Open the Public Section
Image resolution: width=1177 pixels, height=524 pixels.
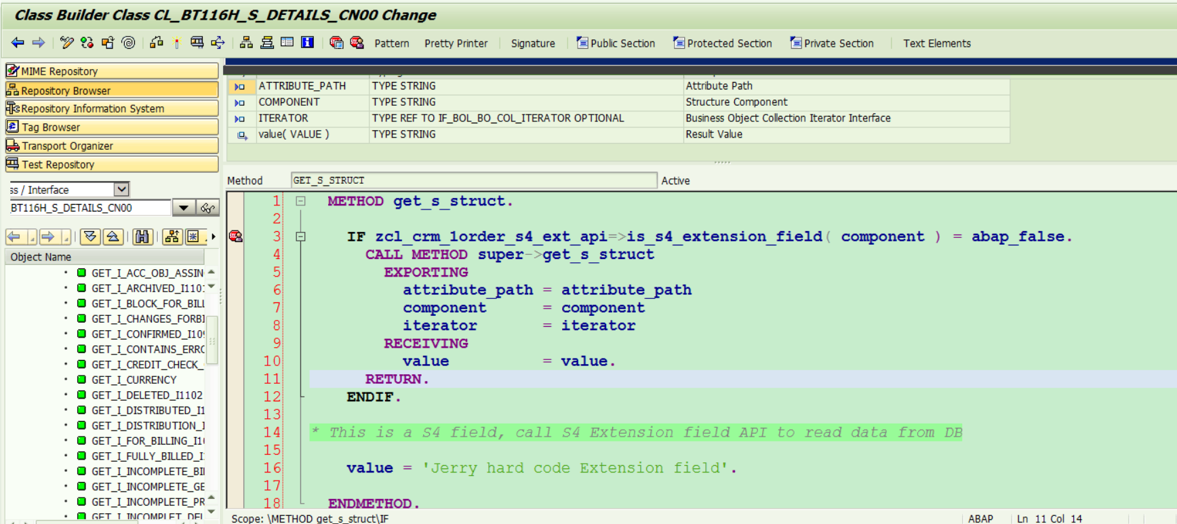616,43
